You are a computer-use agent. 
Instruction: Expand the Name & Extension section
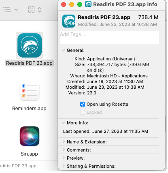(64, 142)
